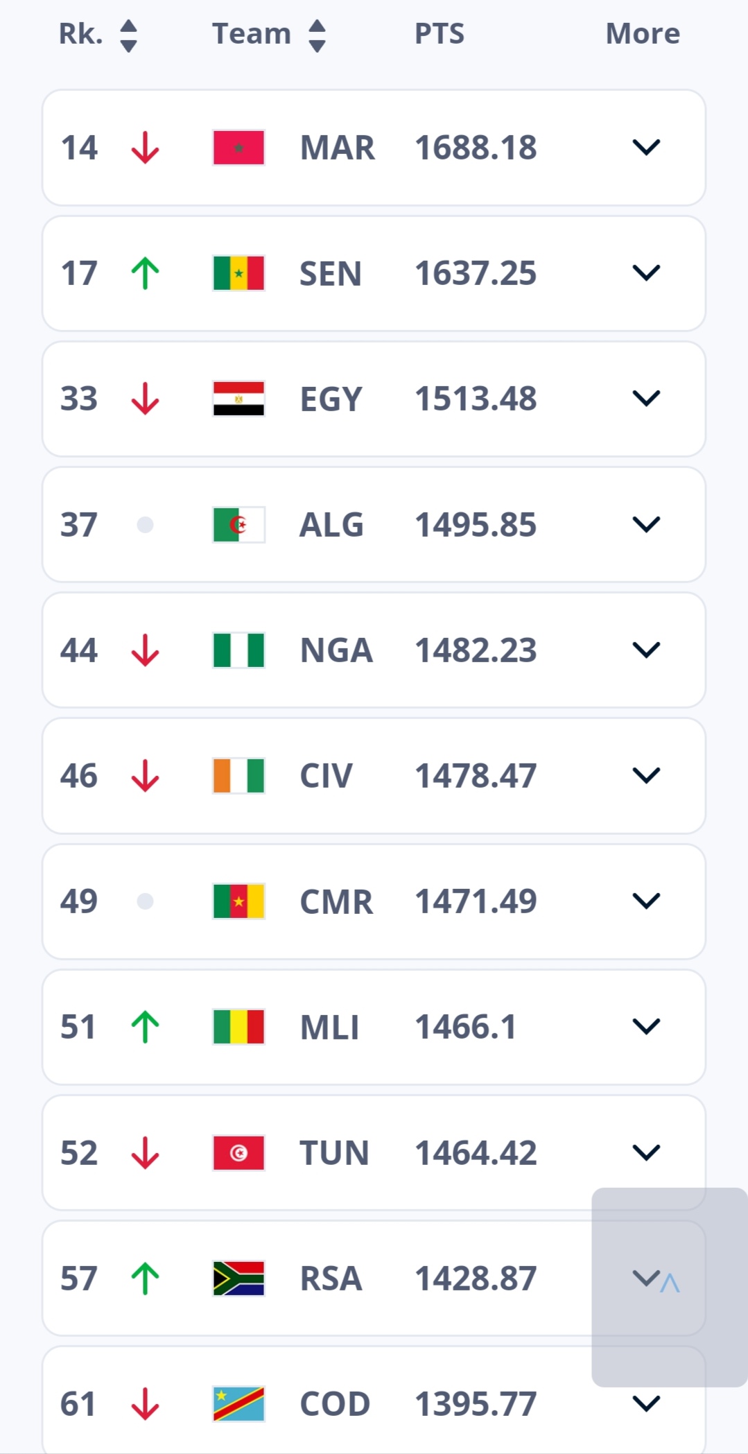The width and height of the screenshot is (748, 1454).
Task: Click the DR Congo flag icon
Action: coord(238,1404)
